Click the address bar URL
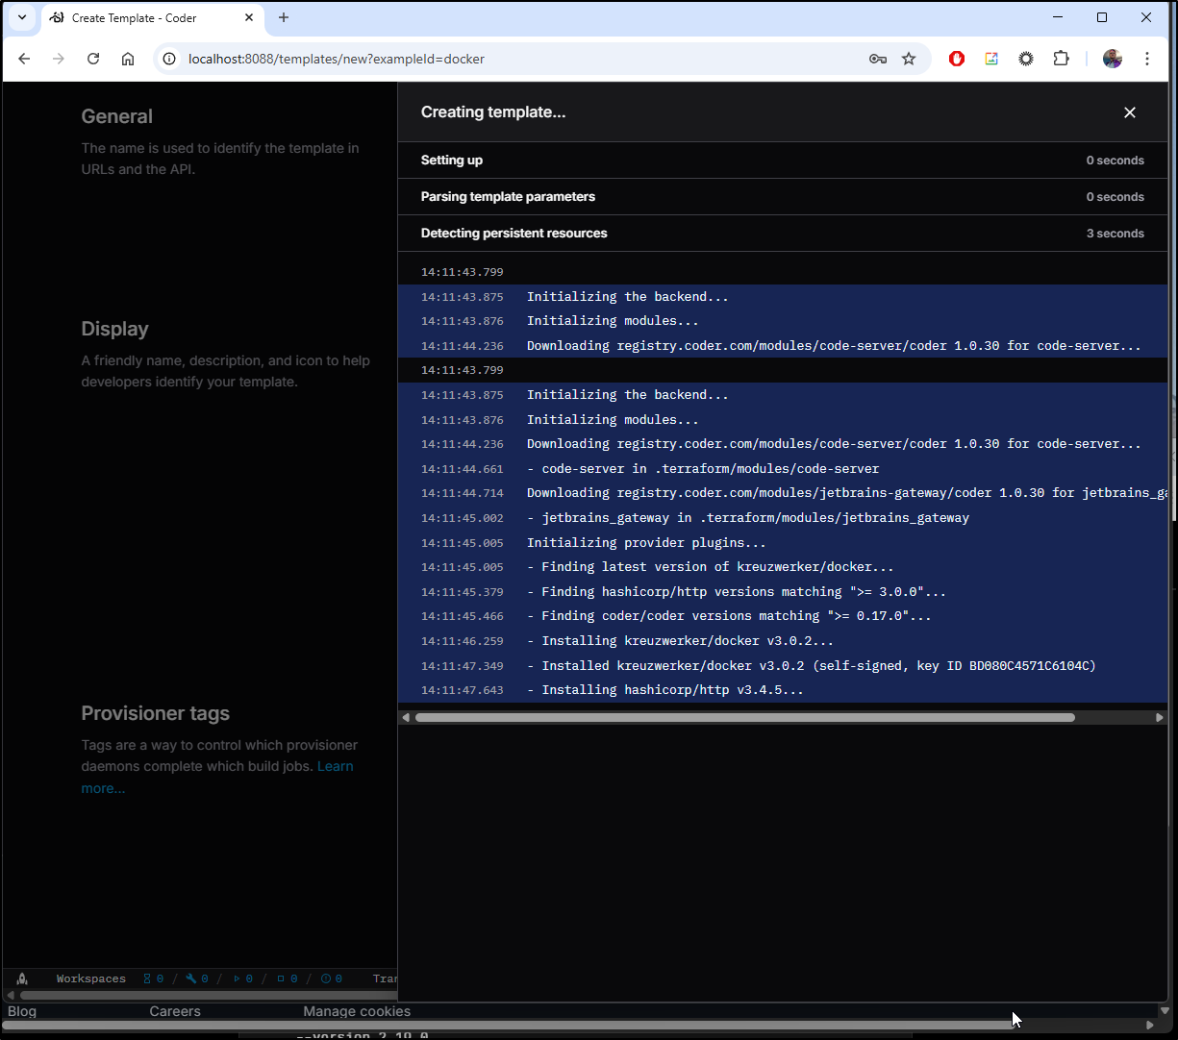Viewport: 1178px width, 1040px height. 337,59
